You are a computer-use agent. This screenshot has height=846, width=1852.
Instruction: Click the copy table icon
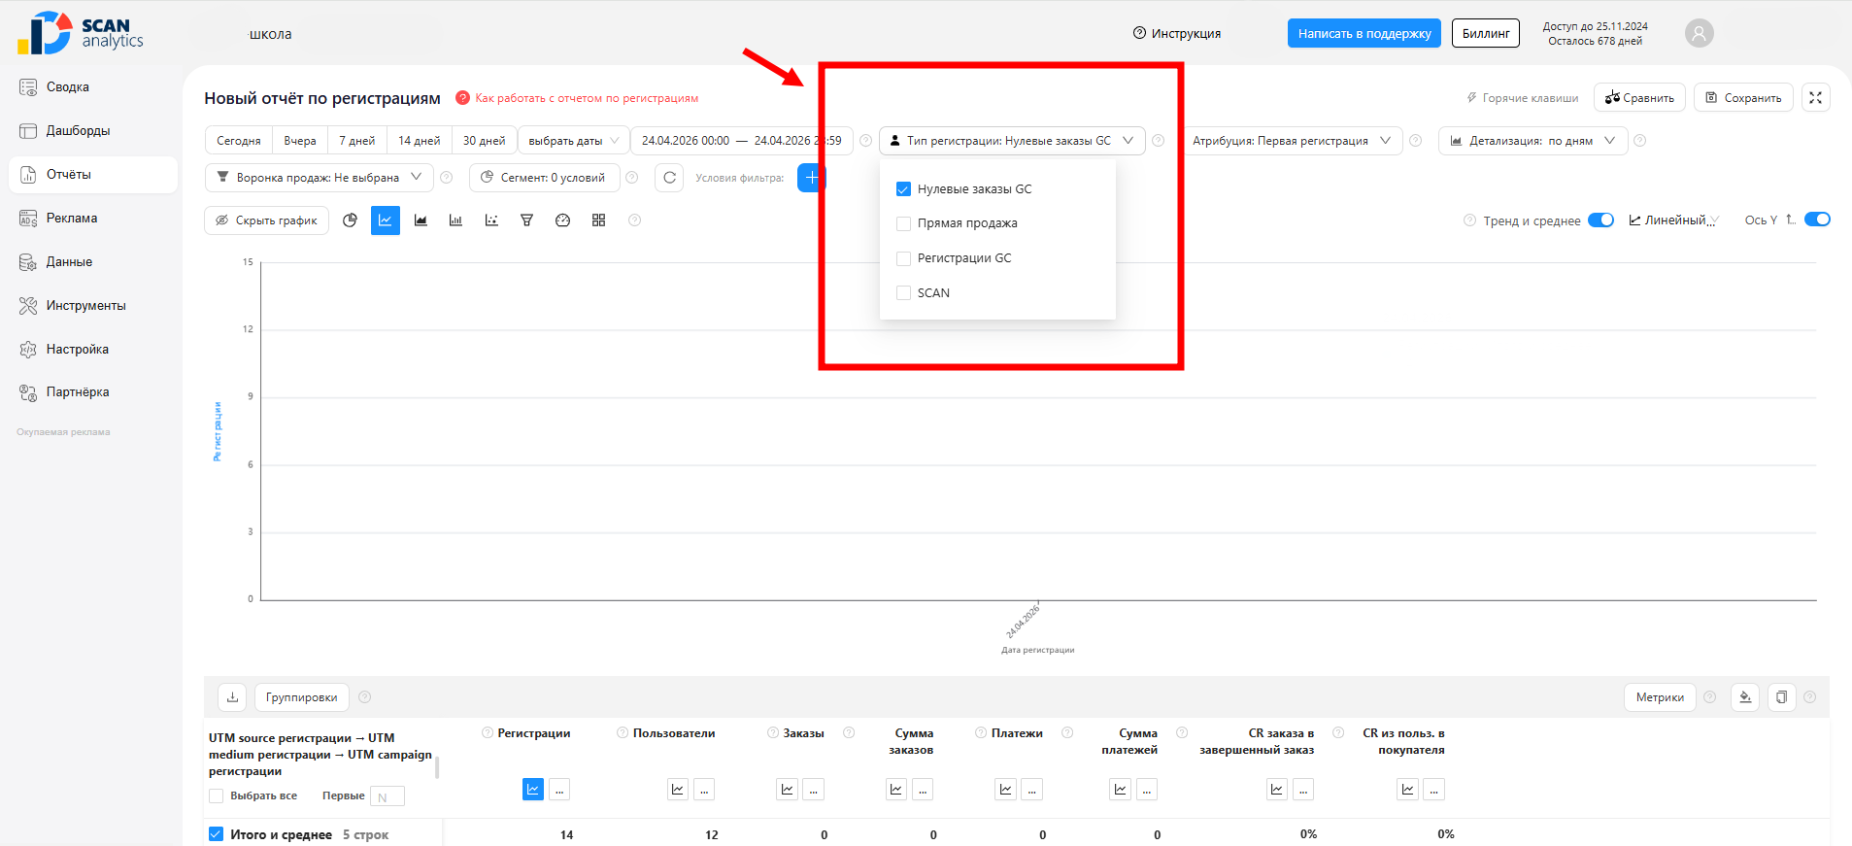pos(1781,697)
